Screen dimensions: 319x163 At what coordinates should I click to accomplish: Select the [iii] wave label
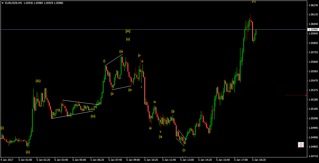[129, 31]
